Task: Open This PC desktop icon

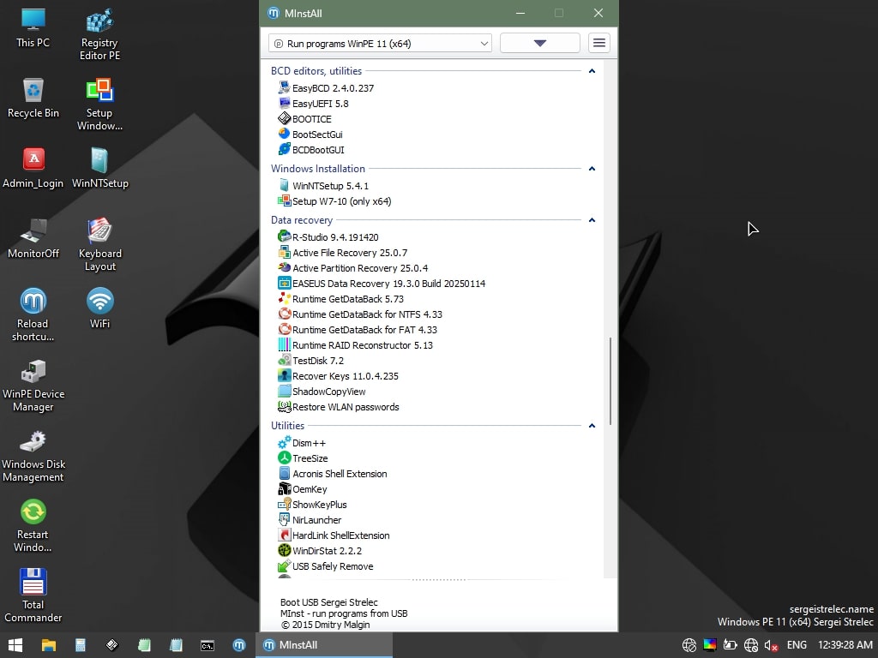Action: click(33, 28)
